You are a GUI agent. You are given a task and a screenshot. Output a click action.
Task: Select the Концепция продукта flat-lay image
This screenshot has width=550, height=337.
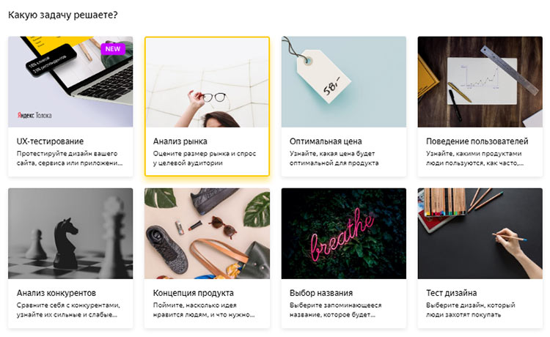coord(207,233)
